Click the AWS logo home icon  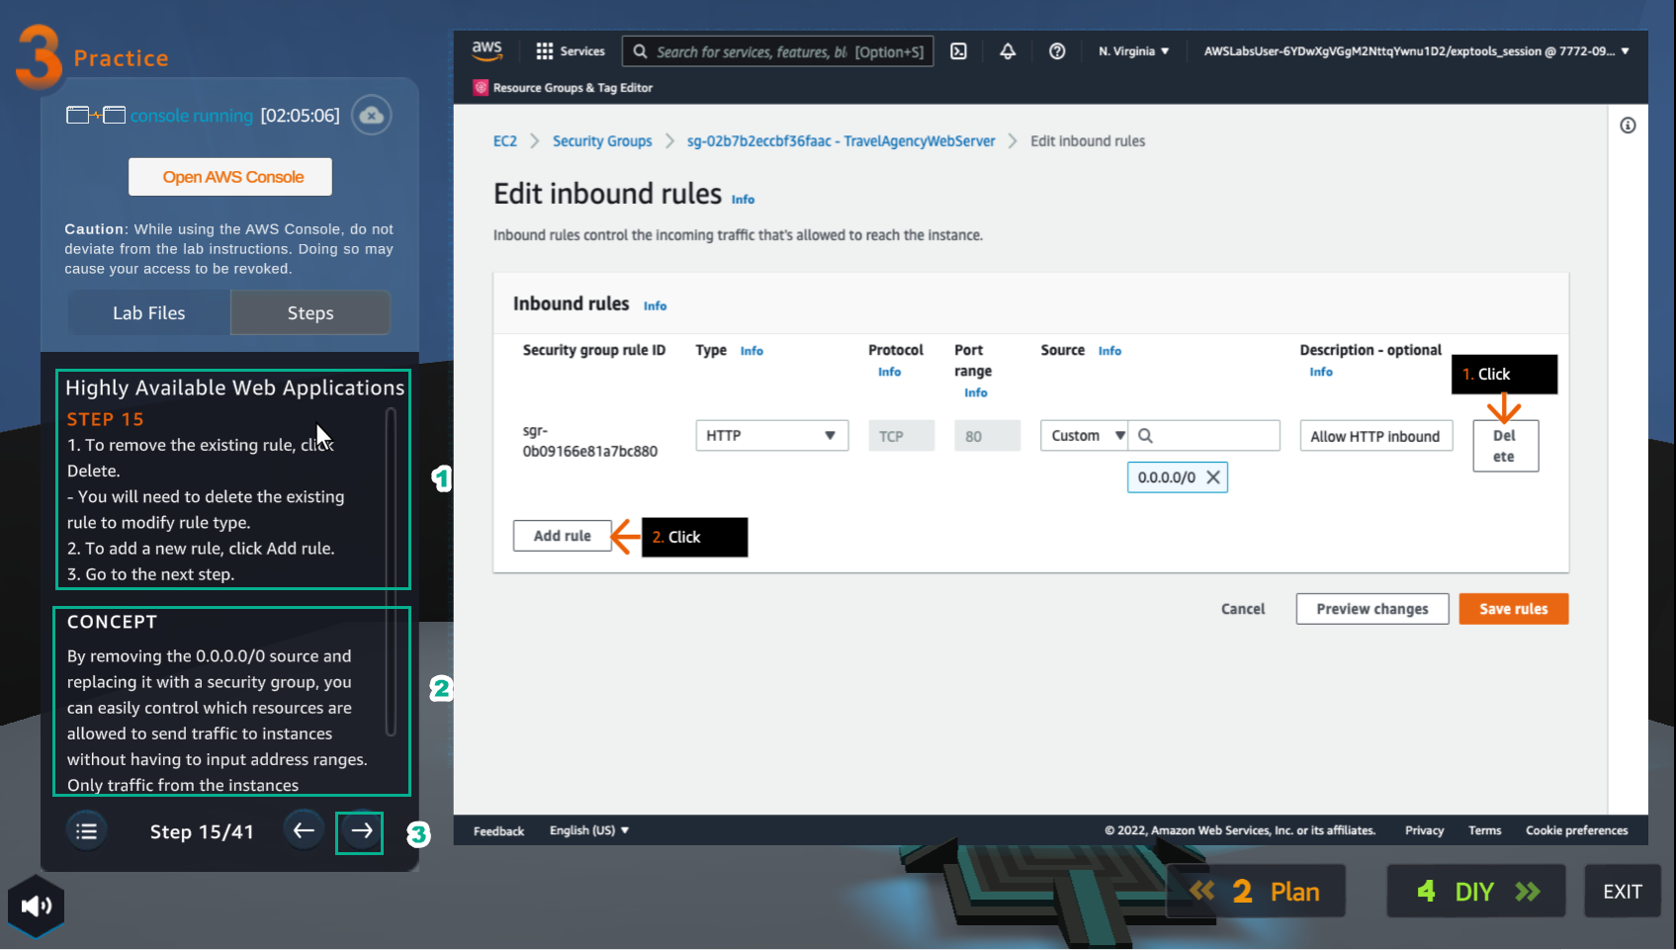[x=486, y=50]
